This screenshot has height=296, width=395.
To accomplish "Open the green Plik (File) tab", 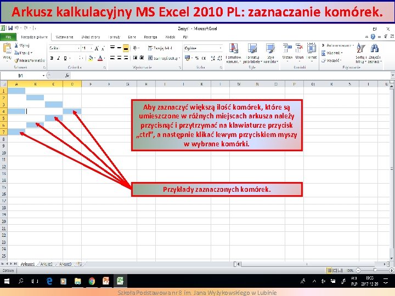I will [8, 37].
